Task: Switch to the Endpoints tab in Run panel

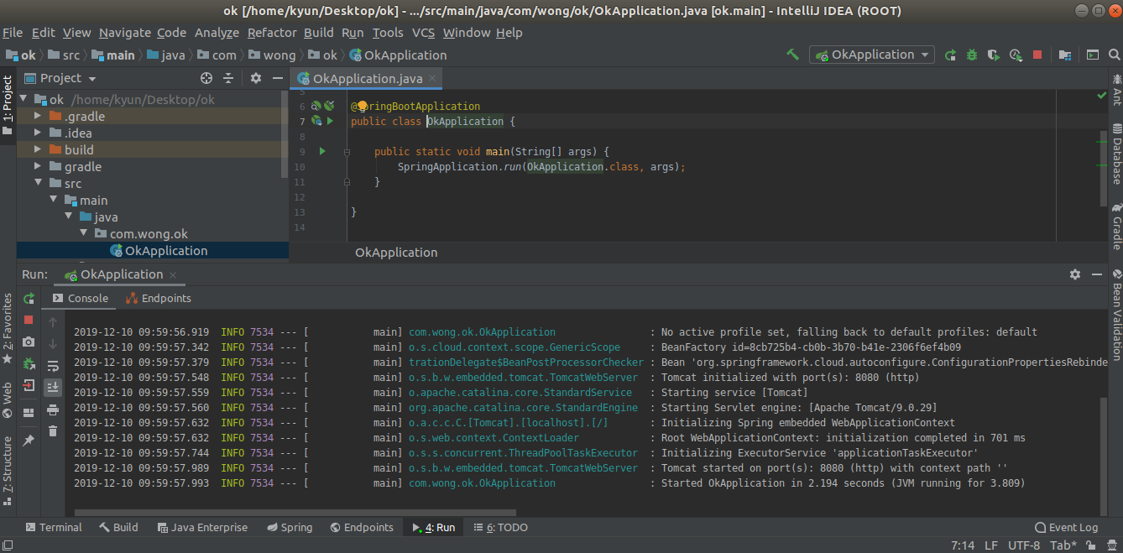Action: tap(159, 298)
